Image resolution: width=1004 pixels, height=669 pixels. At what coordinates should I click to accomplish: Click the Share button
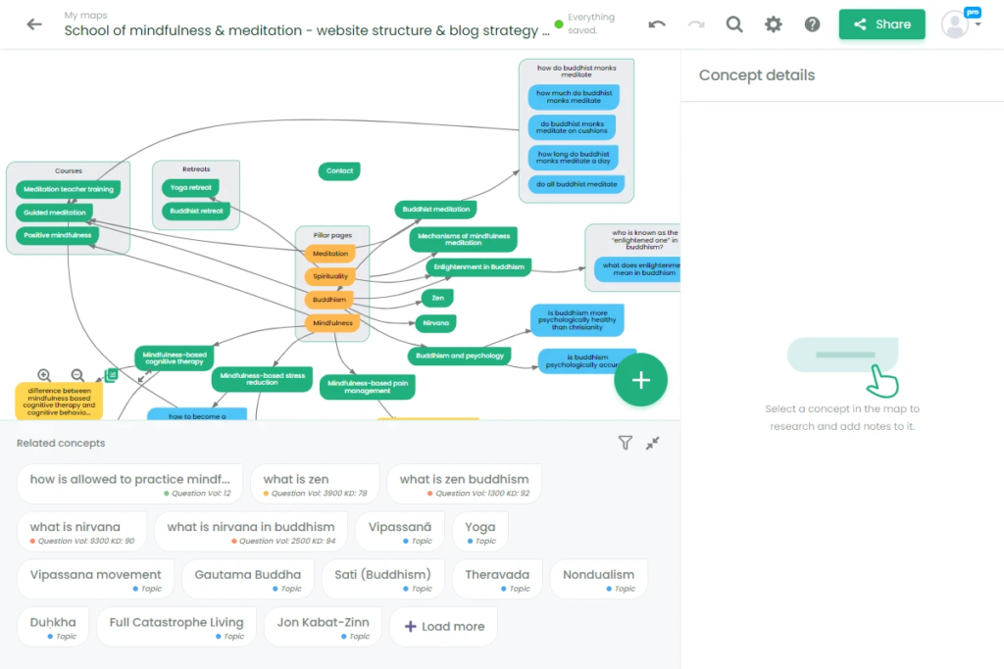tap(881, 24)
